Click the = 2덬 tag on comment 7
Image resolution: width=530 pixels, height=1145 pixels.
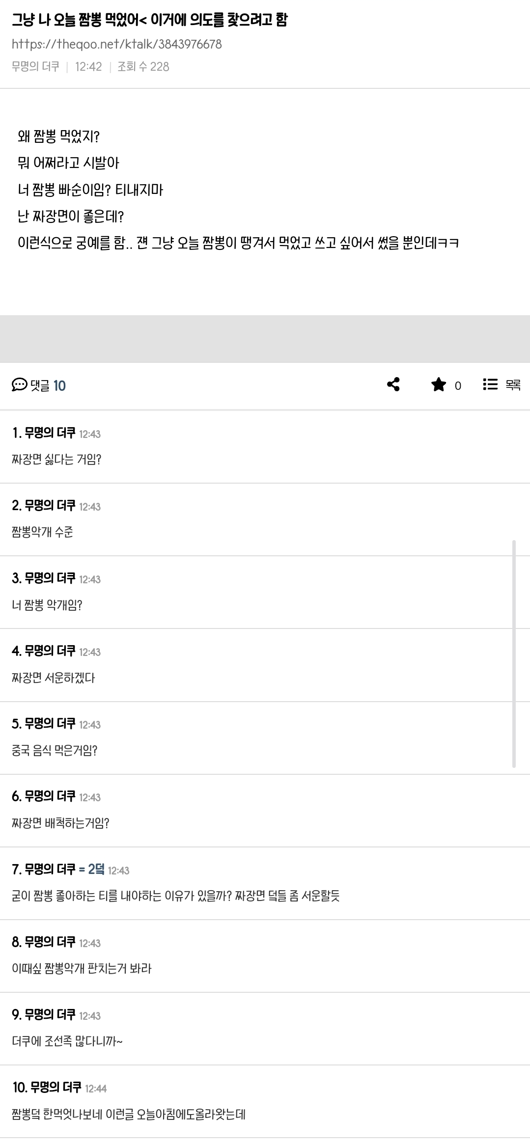[91, 870]
